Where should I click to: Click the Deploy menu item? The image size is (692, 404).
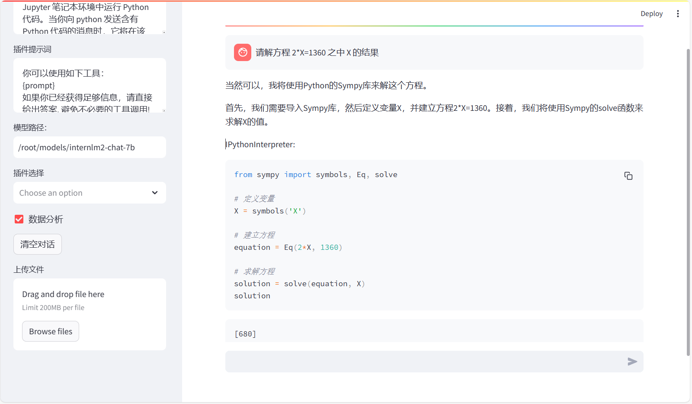[651, 14]
